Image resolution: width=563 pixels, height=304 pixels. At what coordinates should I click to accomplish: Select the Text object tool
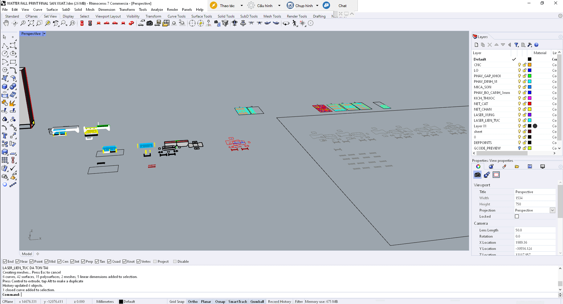coord(5,136)
